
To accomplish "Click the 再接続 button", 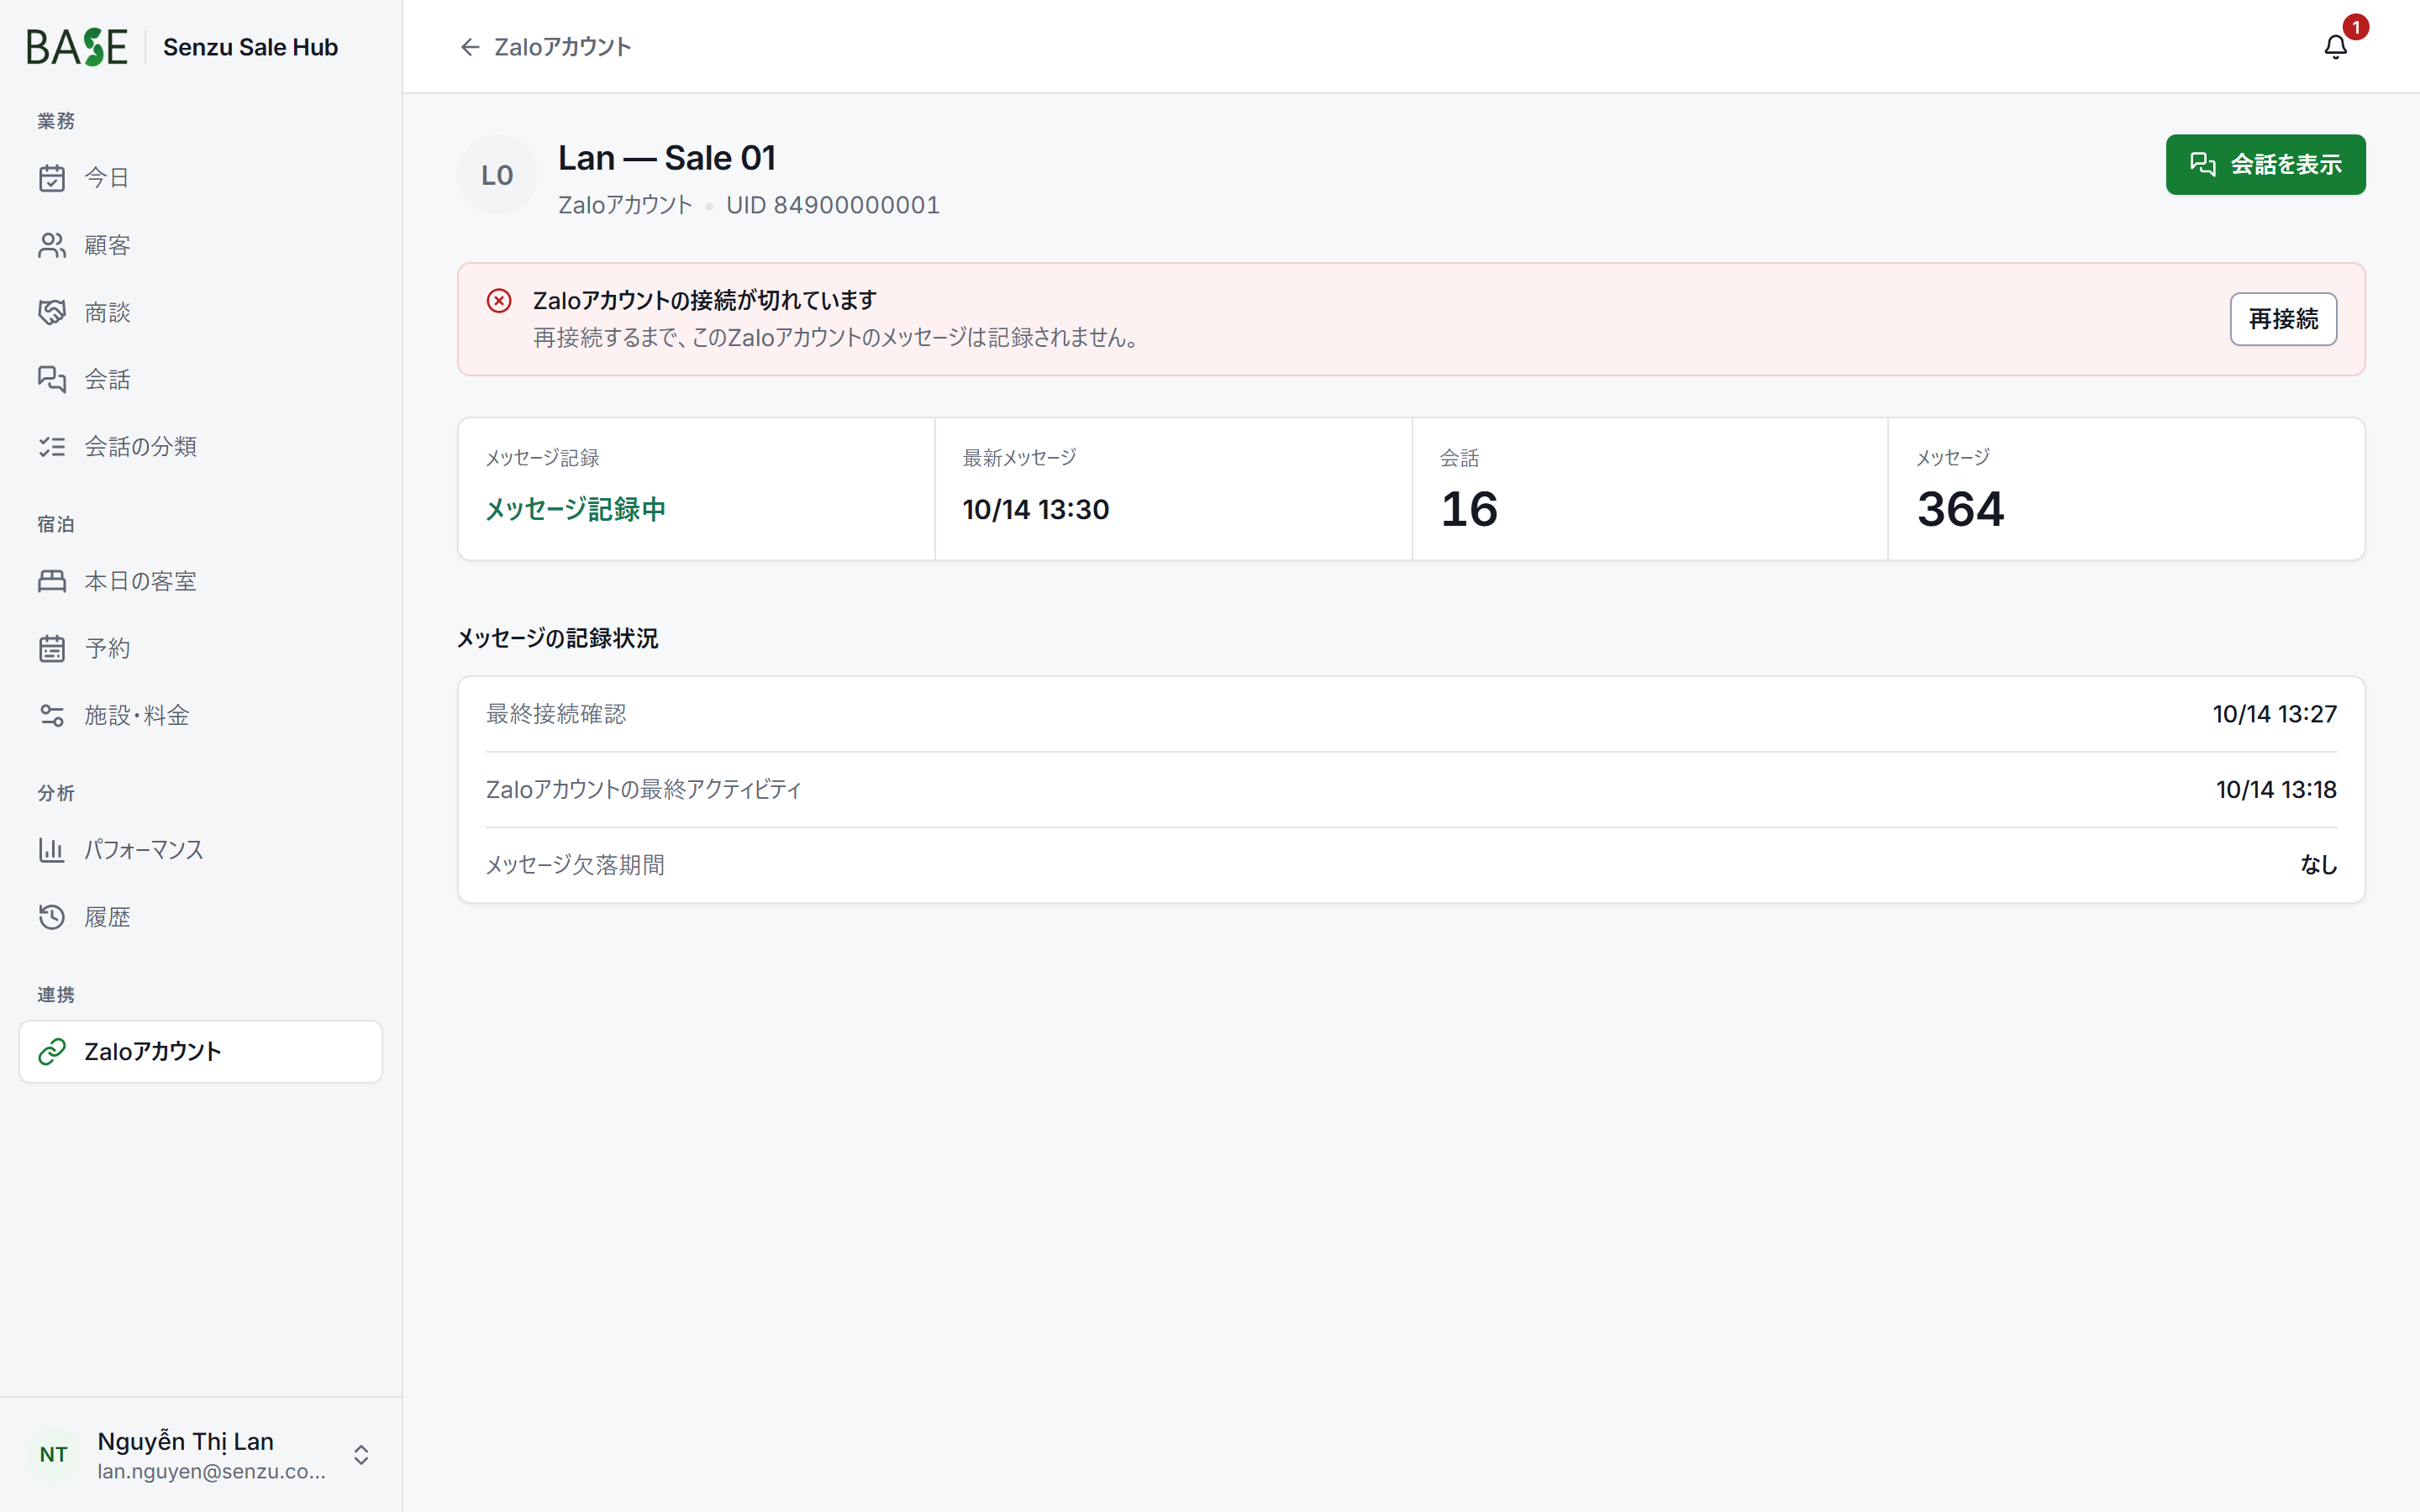I will click(2283, 319).
